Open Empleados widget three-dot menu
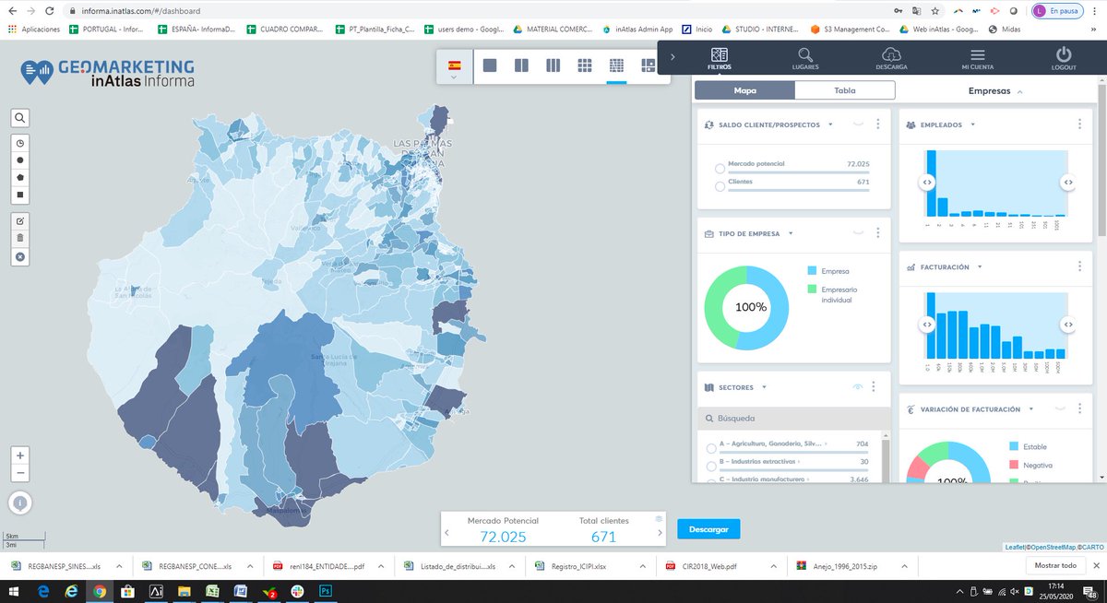This screenshot has height=603, width=1107. coord(1079,124)
